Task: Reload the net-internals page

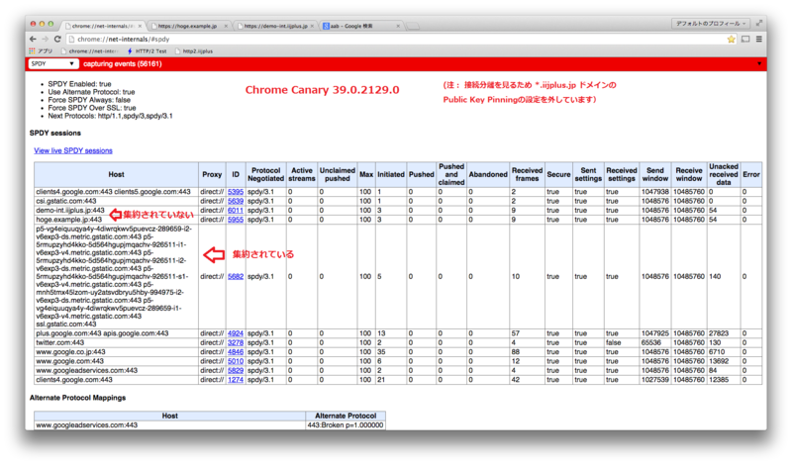Action: 57,39
